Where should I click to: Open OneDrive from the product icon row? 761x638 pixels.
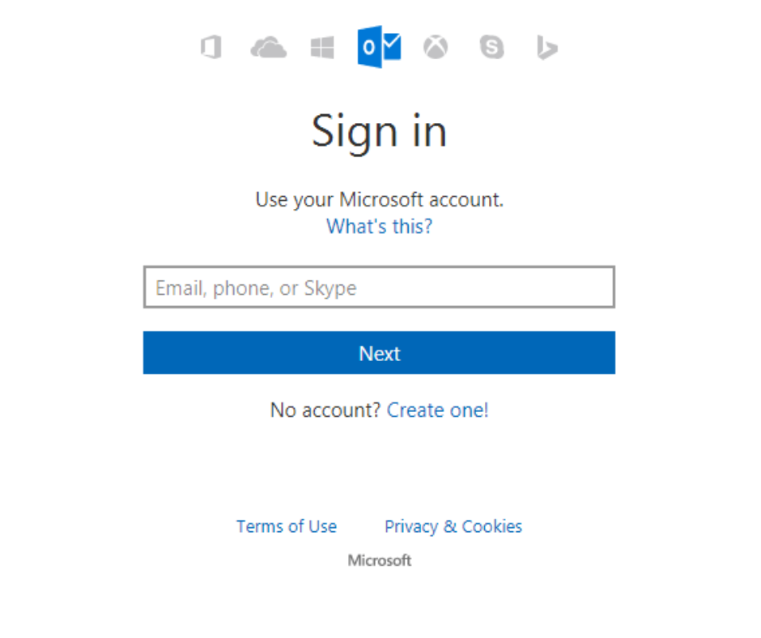pos(267,47)
